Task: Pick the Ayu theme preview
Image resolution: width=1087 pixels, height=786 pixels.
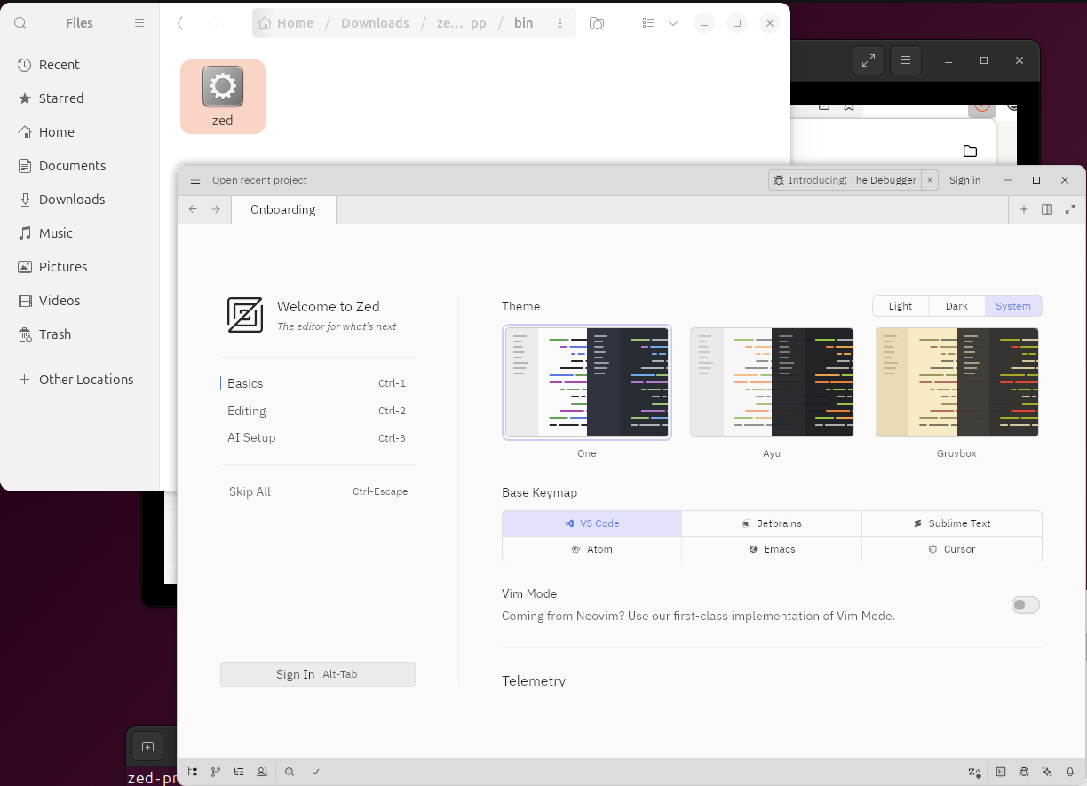Action: pos(772,382)
